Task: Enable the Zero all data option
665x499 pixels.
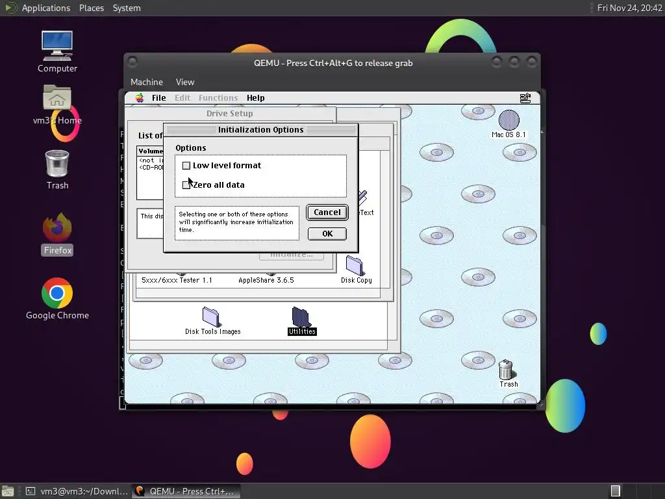Action: 186,185
